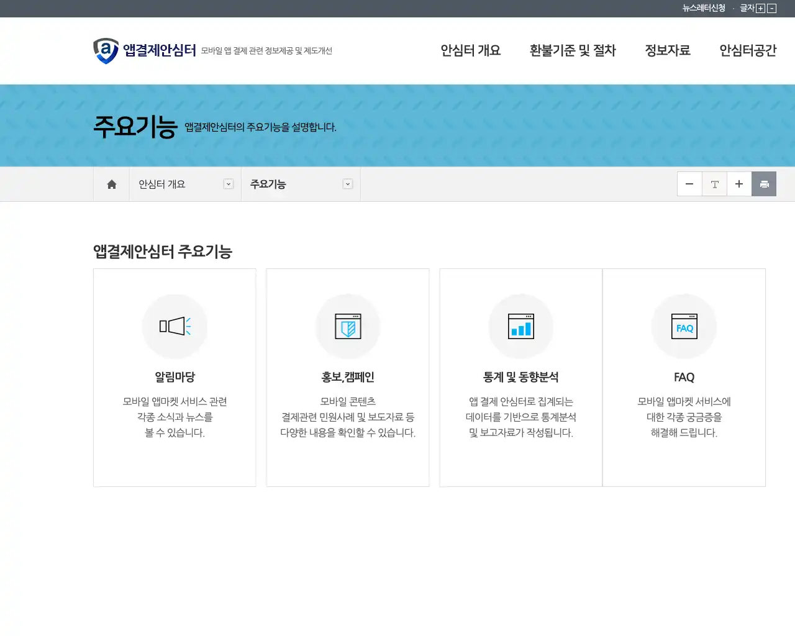Select the 통계 및 동향분석 card title
The image size is (795, 636).
[x=521, y=377]
